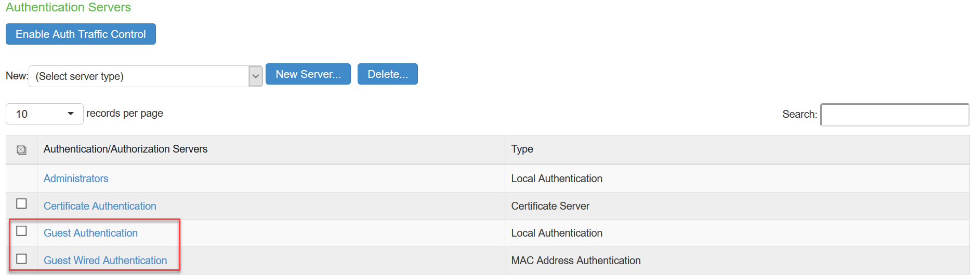
Task: Click the Certificate Server type cell
Action: (550, 206)
